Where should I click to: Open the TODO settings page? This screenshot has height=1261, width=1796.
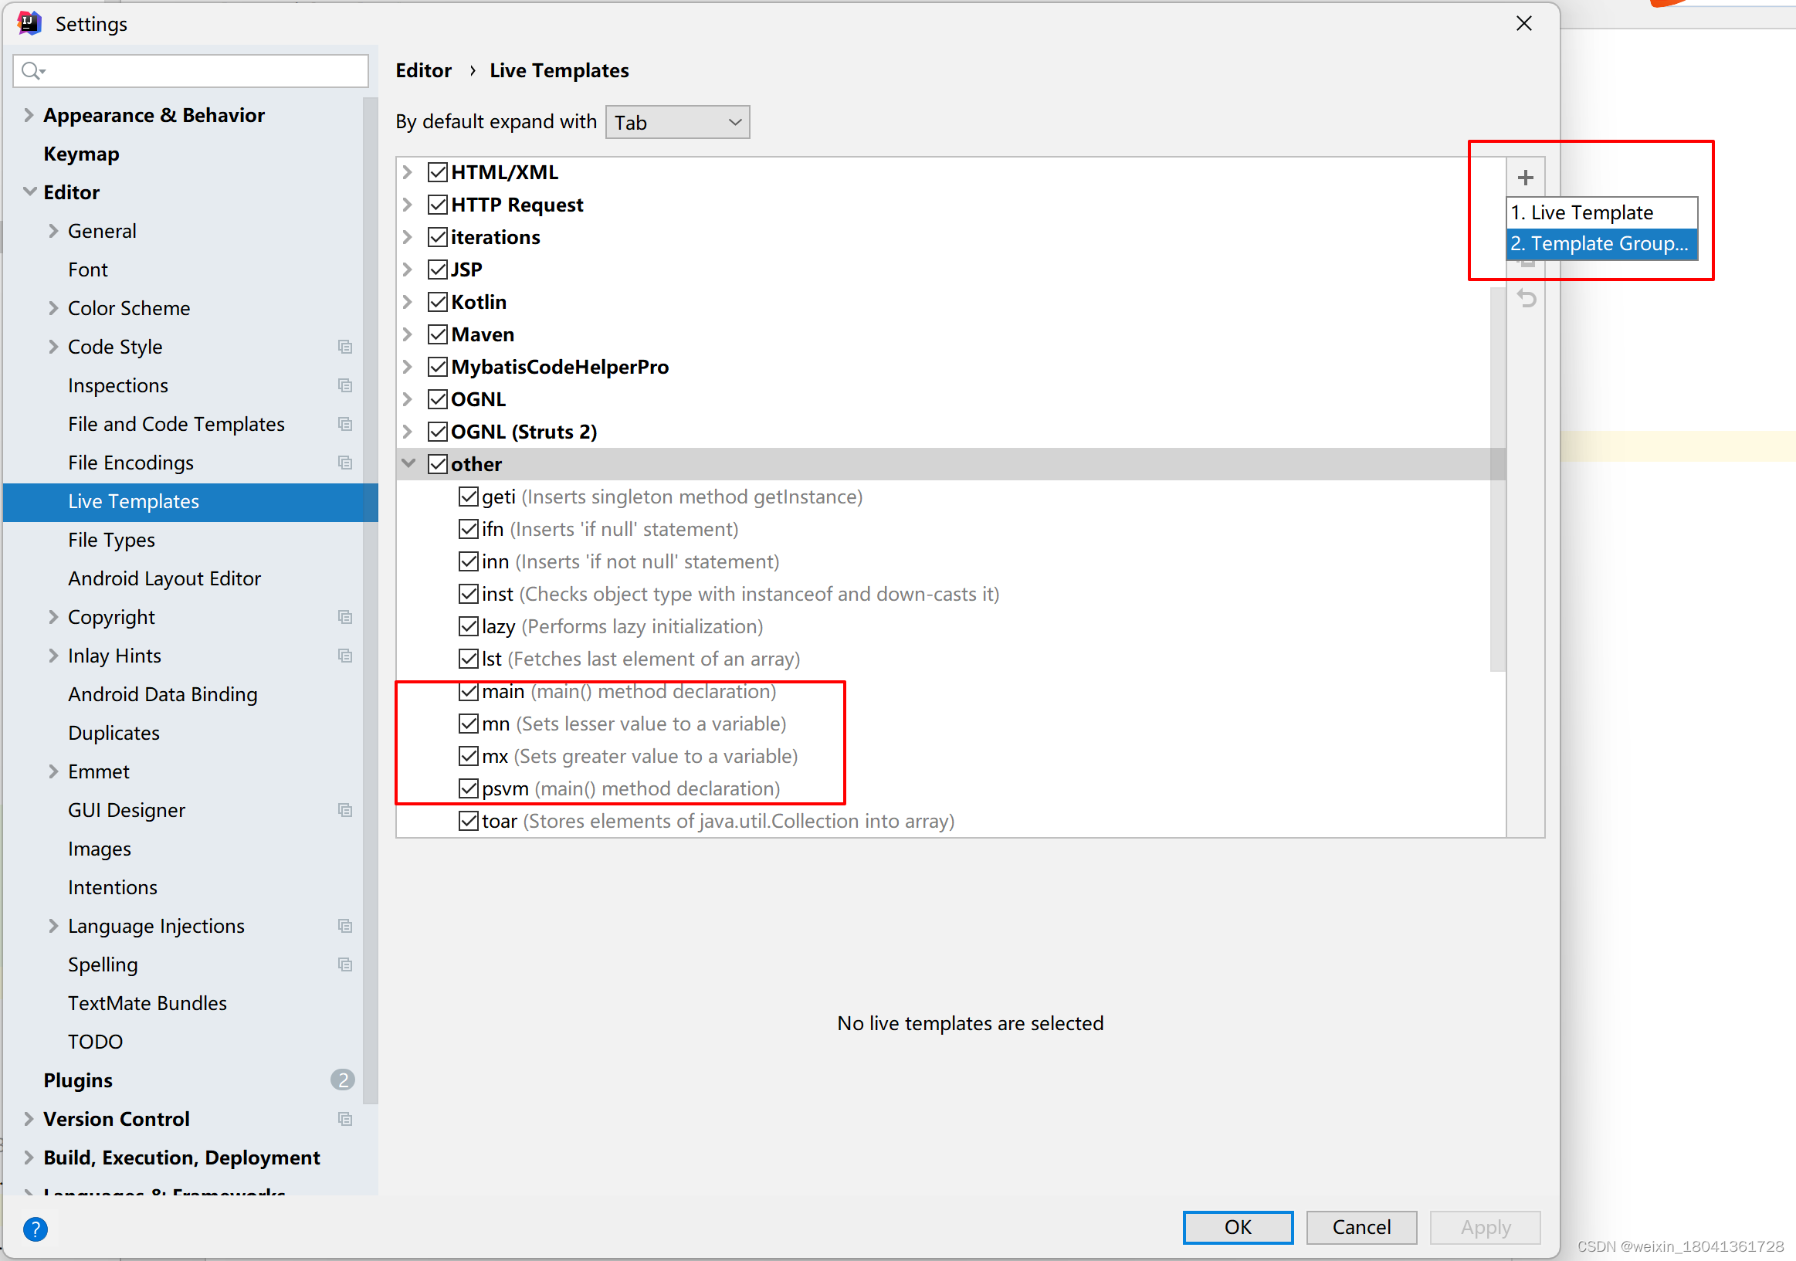pyautogui.click(x=96, y=1041)
